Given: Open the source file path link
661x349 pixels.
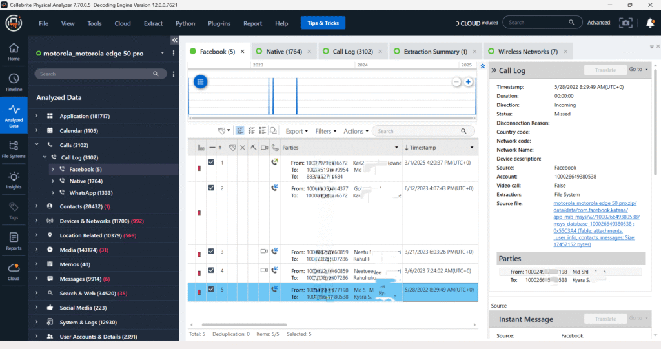Looking at the screenshot, I should coord(596,224).
